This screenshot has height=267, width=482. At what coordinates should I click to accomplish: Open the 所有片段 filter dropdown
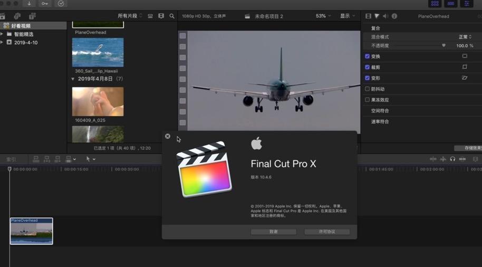pyautogui.click(x=130, y=16)
